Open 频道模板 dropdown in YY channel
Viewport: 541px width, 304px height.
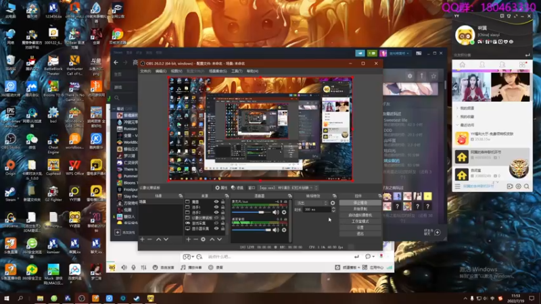coord(349,268)
